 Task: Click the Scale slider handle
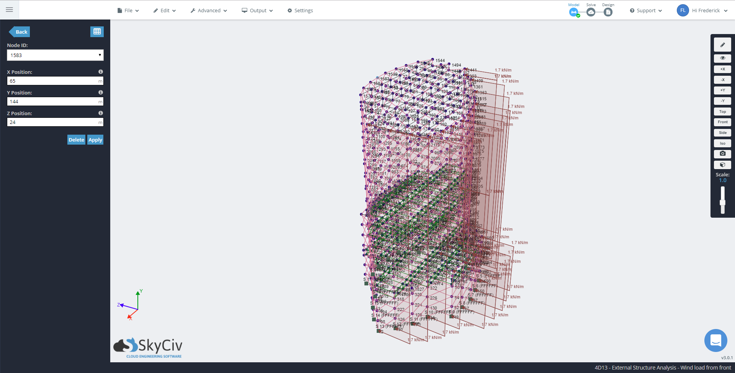click(722, 202)
